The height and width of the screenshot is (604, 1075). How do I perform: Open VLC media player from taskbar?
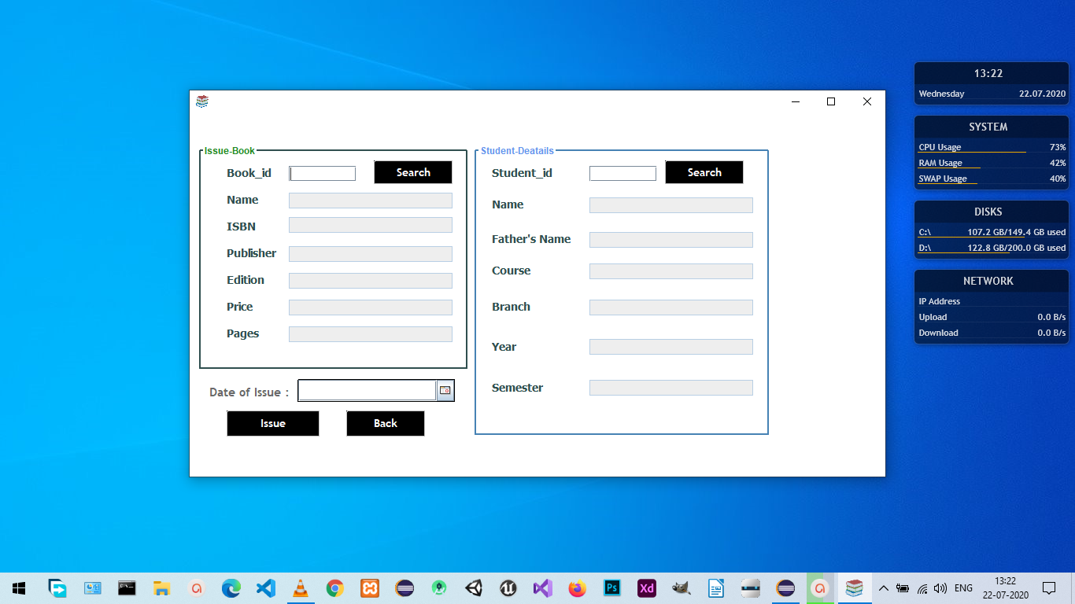pos(301,588)
